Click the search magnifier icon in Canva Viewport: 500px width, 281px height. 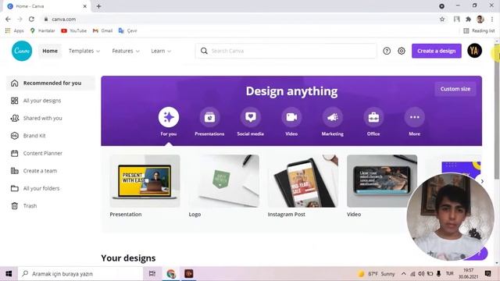click(x=204, y=51)
